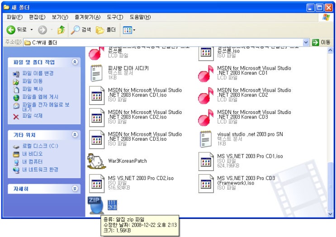336x237 pixels.
Task: Open 내 네트워크 환경 location
Action: [40, 170]
